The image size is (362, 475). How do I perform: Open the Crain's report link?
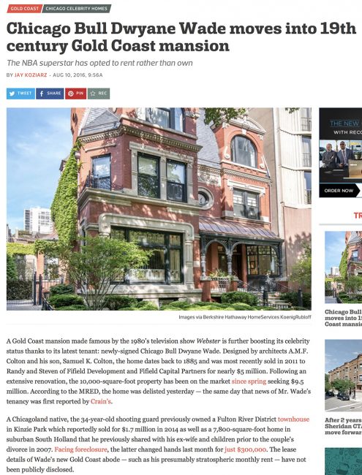point(101,401)
